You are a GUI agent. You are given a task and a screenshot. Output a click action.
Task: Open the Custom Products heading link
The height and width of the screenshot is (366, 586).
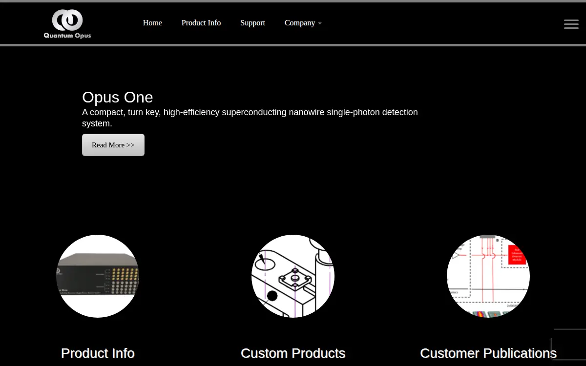click(293, 353)
